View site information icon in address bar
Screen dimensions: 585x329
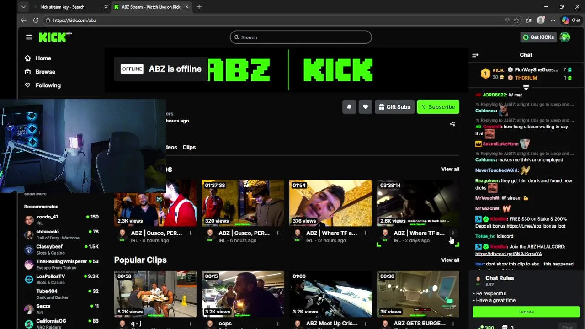(x=48, y=20)
